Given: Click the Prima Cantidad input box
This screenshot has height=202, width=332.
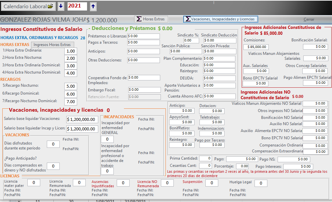Looking at the screenshot, I should click(x=205, y=159).
